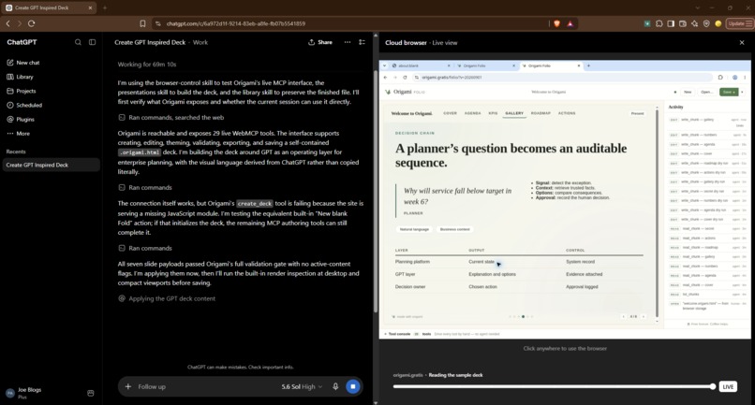The width and height of the screenshot is (755, 405).
Task: Click the Update browser menu button
Action: coord(740,23)
